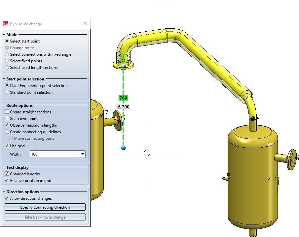Close the Dyn. route change dialog
Image resolution: width=299 pixels, height=237 pixels.
pyautogui.click(x=86, y=24)
